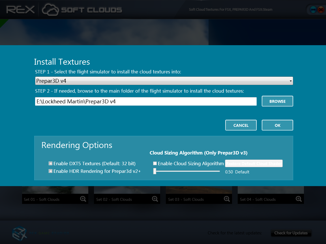Click the STEP 2 instruction text

[x=140, y=91]
